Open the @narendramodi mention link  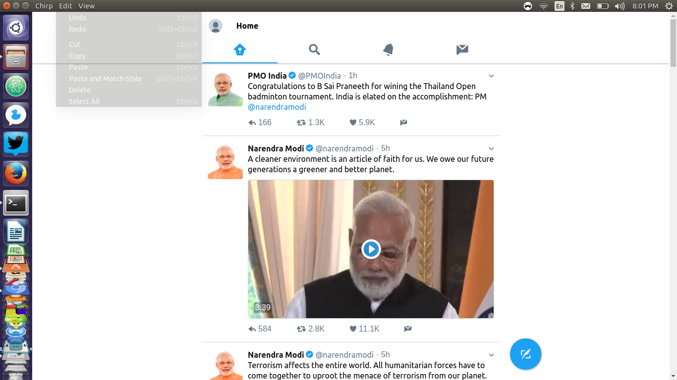click(277, 107)
